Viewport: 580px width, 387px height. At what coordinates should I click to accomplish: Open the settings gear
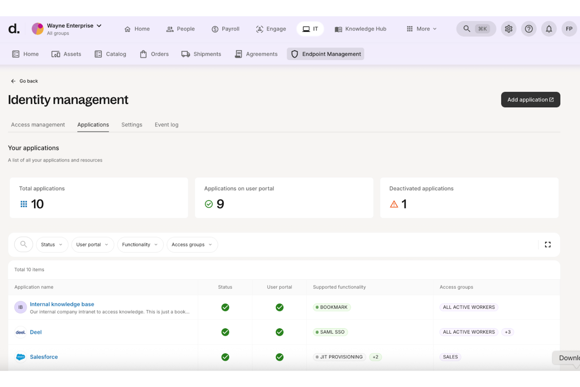click(x=508, y=29)
